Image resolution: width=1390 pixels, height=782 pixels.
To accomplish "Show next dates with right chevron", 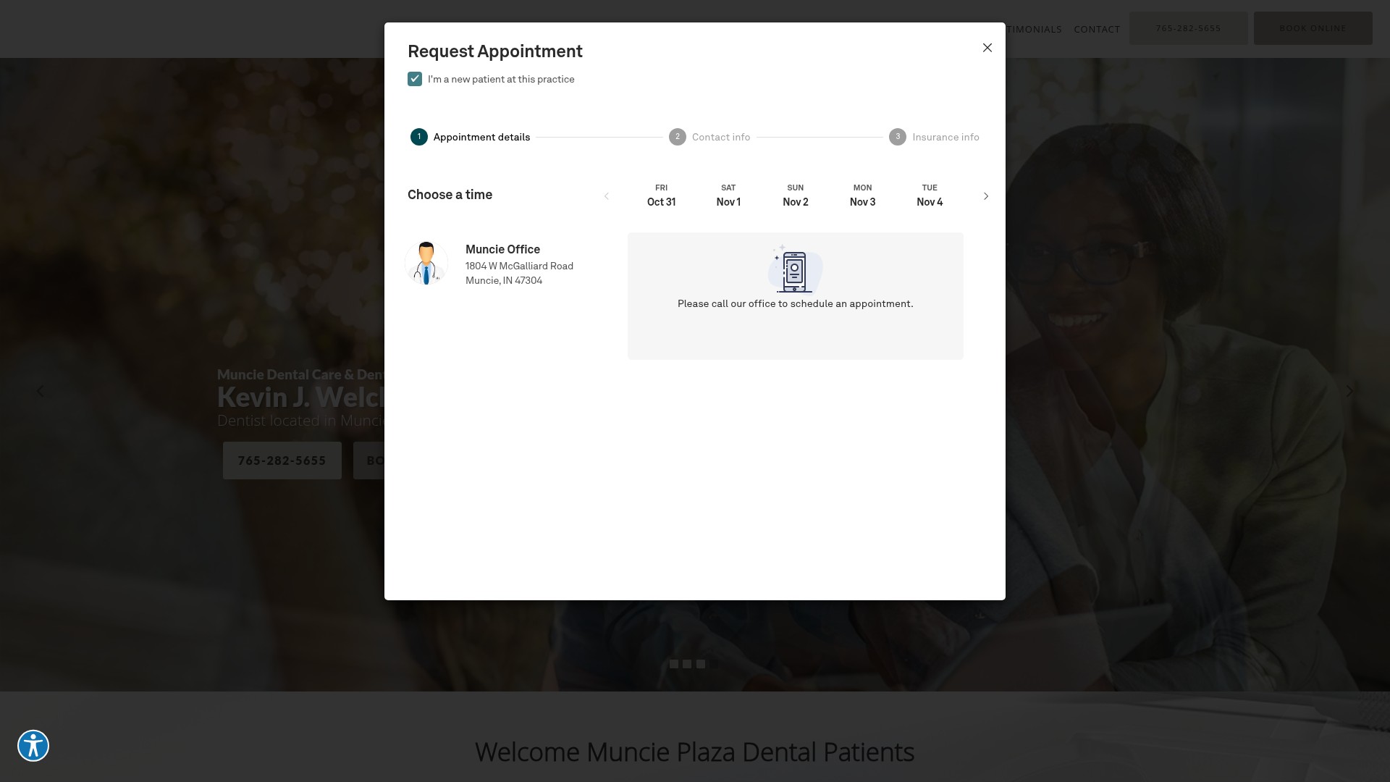I will (985, 196).
